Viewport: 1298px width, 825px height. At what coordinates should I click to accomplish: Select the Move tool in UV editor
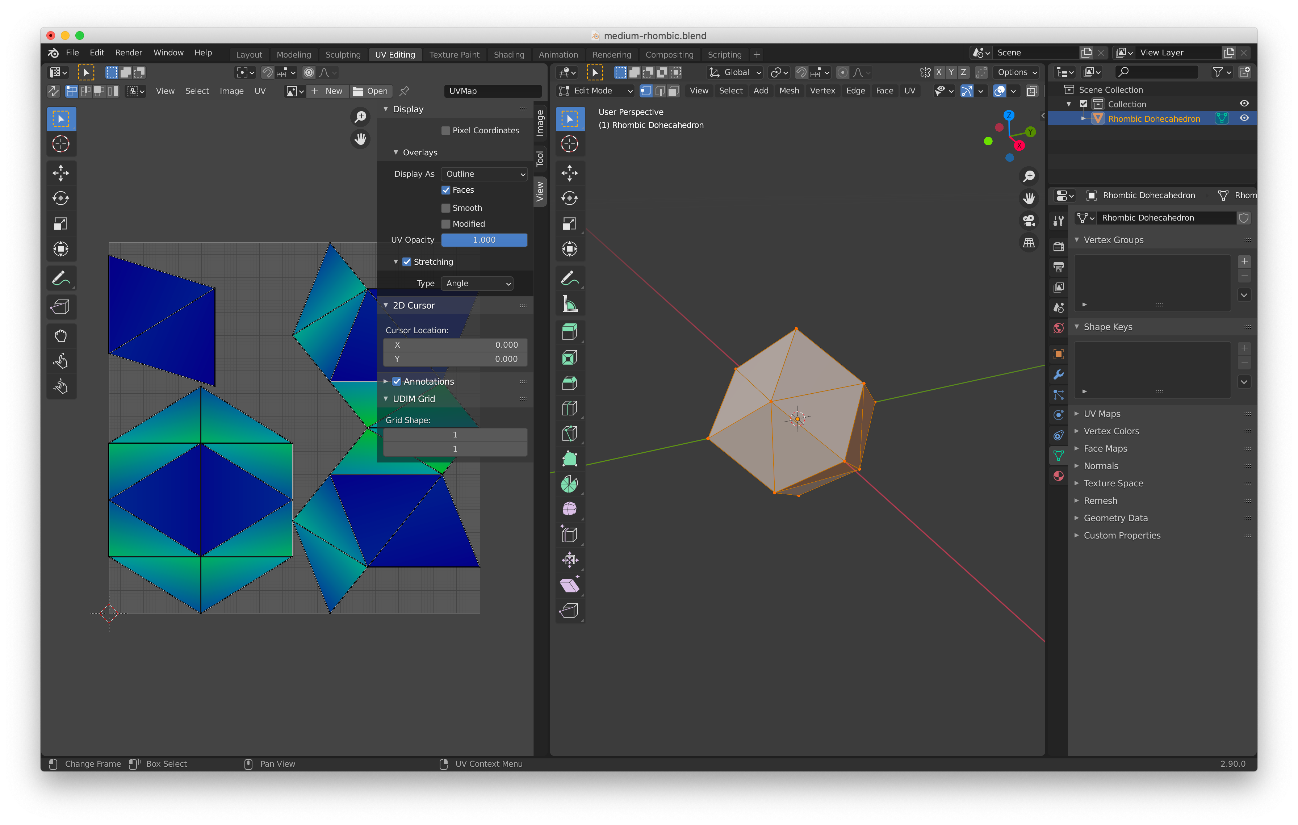click(61, 173)
